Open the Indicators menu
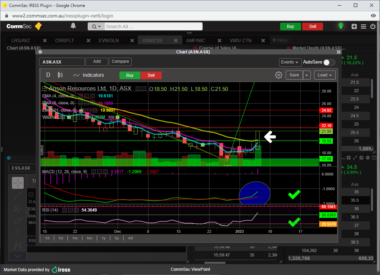Viewport: 380px width, 275px height. point(88,75)
